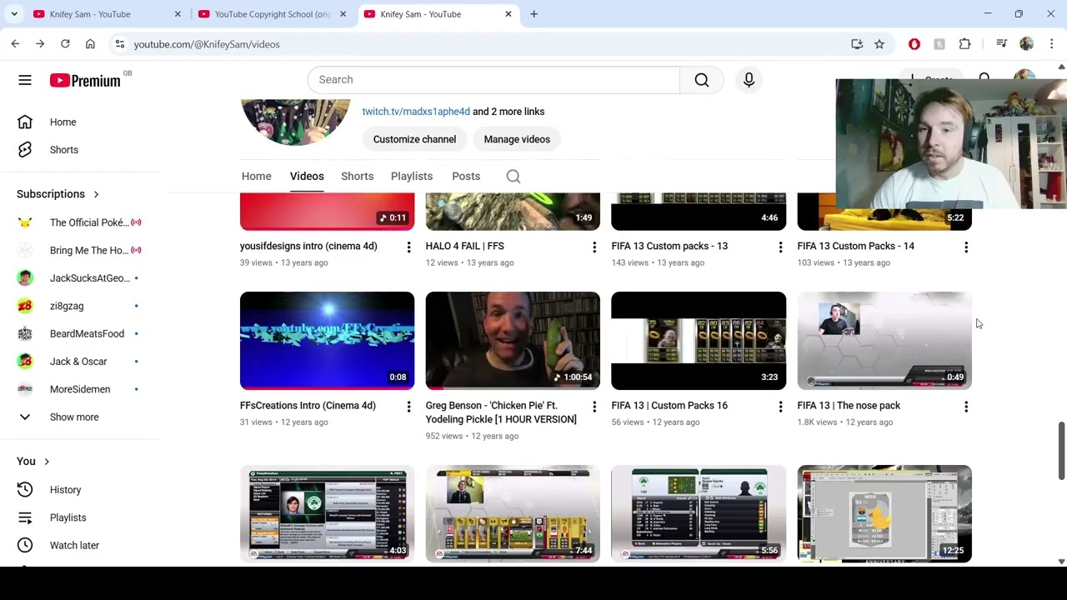Close the YouTube Copyright School tab
This screenshot has height=600, width=1067.
tap(343, 14)
